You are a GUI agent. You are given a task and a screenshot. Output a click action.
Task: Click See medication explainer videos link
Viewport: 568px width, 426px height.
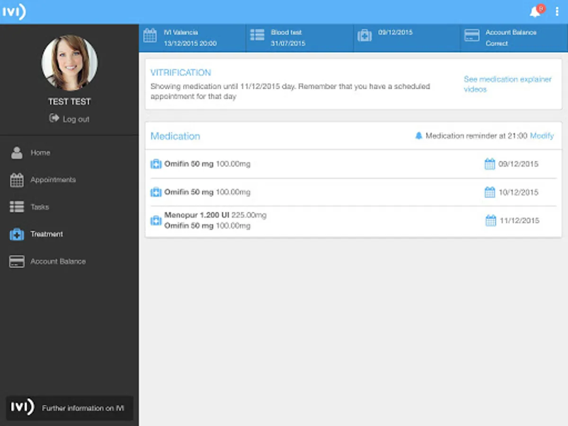coord(507,84)
